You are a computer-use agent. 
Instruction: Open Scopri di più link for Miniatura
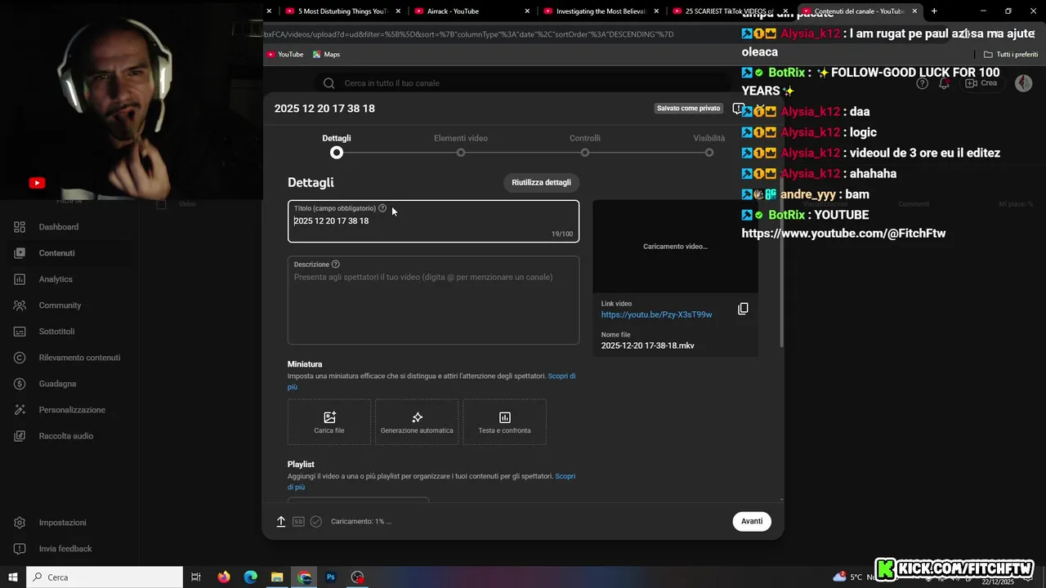coord(561,376)
